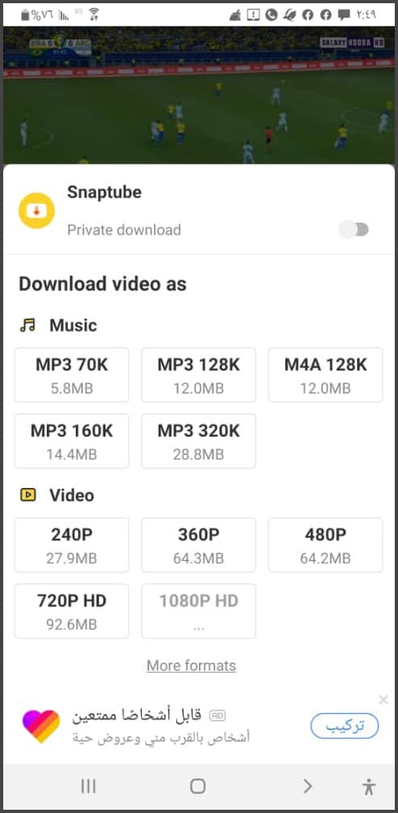This screenshot has width=398, height=813.
Task: Pick MP3 320K 28.8MB quality
Action: click(x=198, y=441)
